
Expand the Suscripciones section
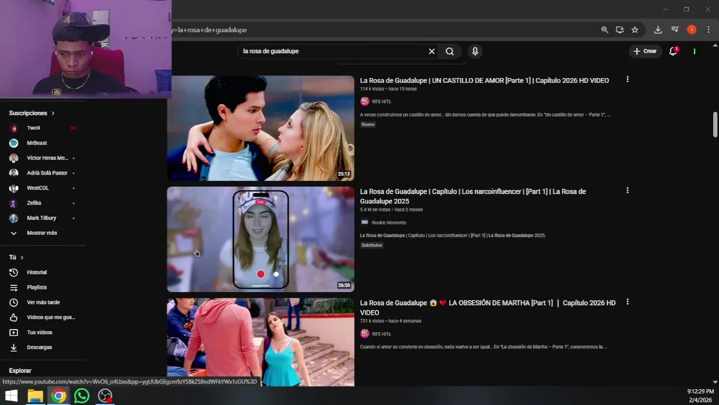(x=32, y=113)
